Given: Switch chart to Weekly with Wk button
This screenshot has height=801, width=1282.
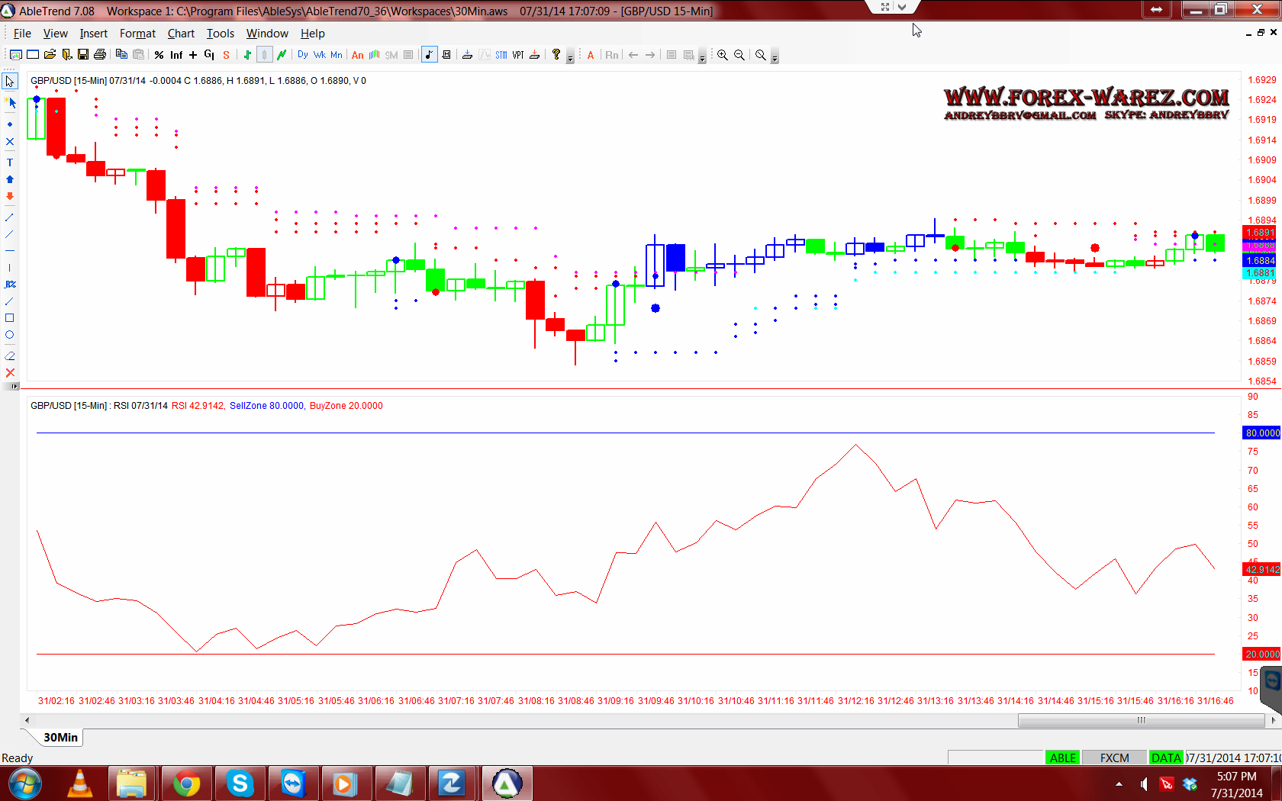Looking at the screenshot, I should click(319, 55).
